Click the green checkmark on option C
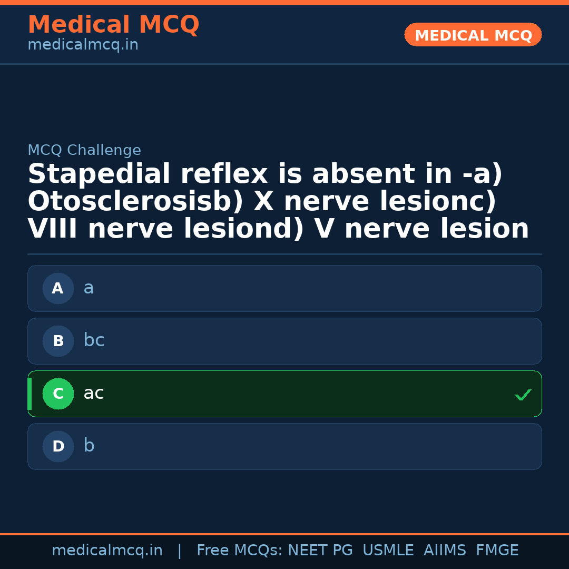The image size is (569, 569). tap(523, 394)
